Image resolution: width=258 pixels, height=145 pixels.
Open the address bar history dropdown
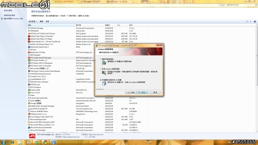[220, 5]
